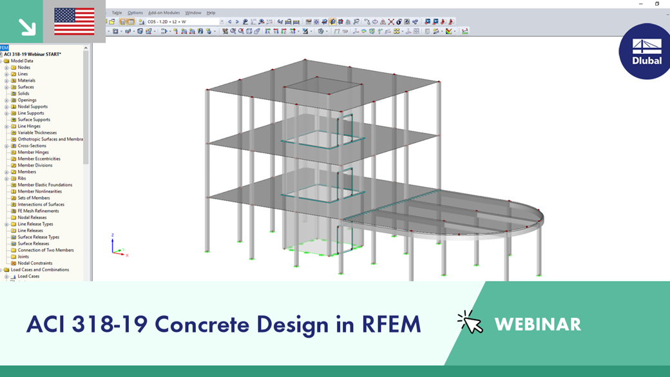Select Connection of Two Members item
Image resolution: width=670 pixels, height=377 pixels.
coord(46,250)
